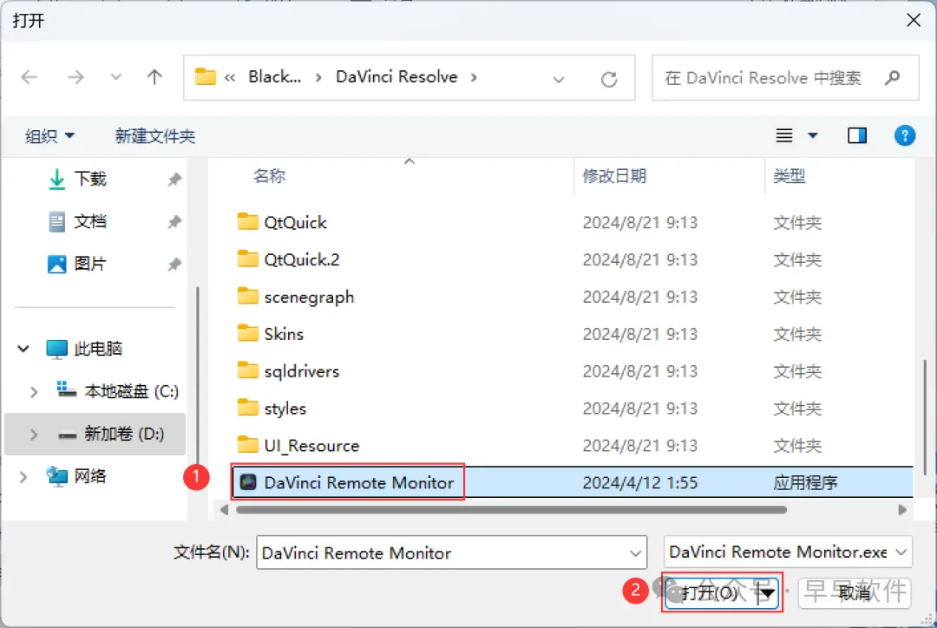Viewport: 937px width, 628px height.
Task: Open the 文件名 combo dropdown arrow
Action: point(635,553)
